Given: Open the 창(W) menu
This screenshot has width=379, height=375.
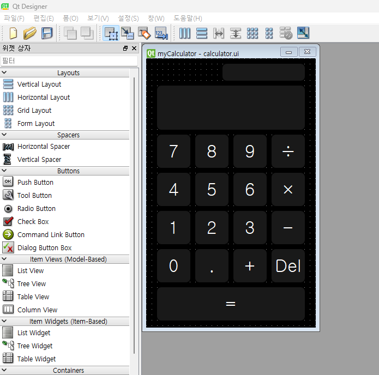Looking at the screenshot, I should [x=156, y=19].
